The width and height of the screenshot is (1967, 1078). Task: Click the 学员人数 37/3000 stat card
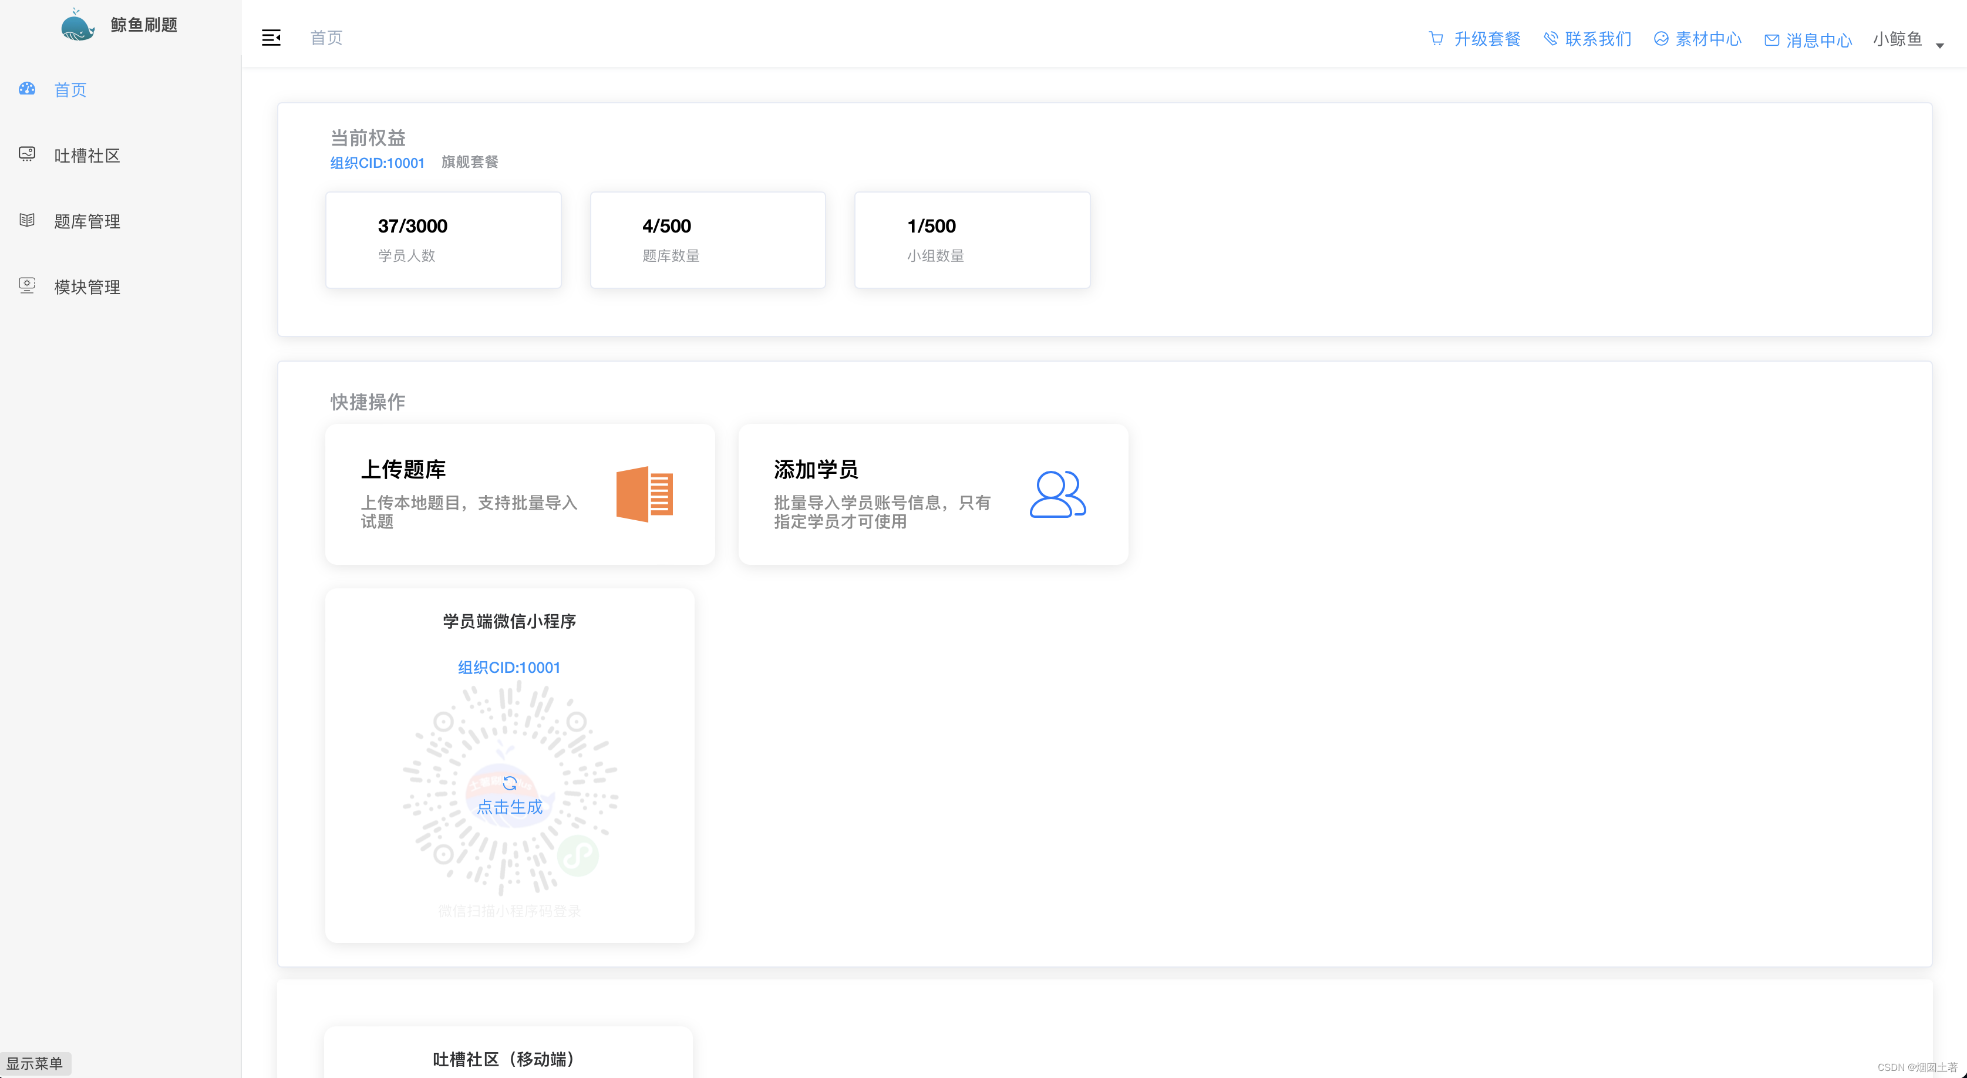coord(443,240)
